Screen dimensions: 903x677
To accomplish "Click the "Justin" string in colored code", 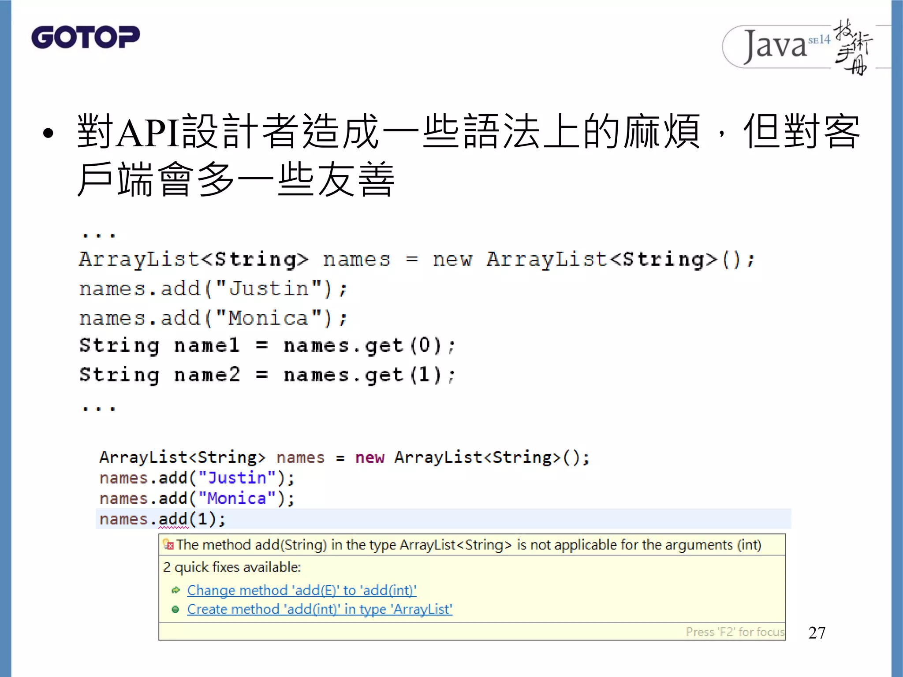I will click(x=237, y=478).
